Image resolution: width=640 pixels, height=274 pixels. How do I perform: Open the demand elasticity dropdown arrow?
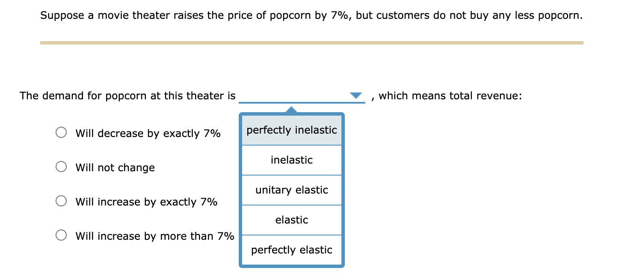pyautogui.click(x=356, y=95)
